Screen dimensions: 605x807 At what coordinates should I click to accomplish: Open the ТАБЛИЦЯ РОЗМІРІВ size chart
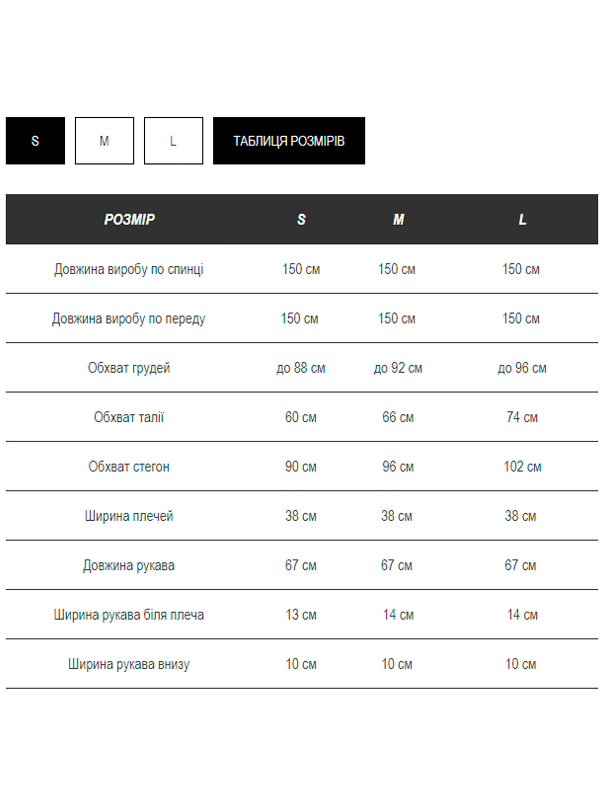(x=289, y=141)
